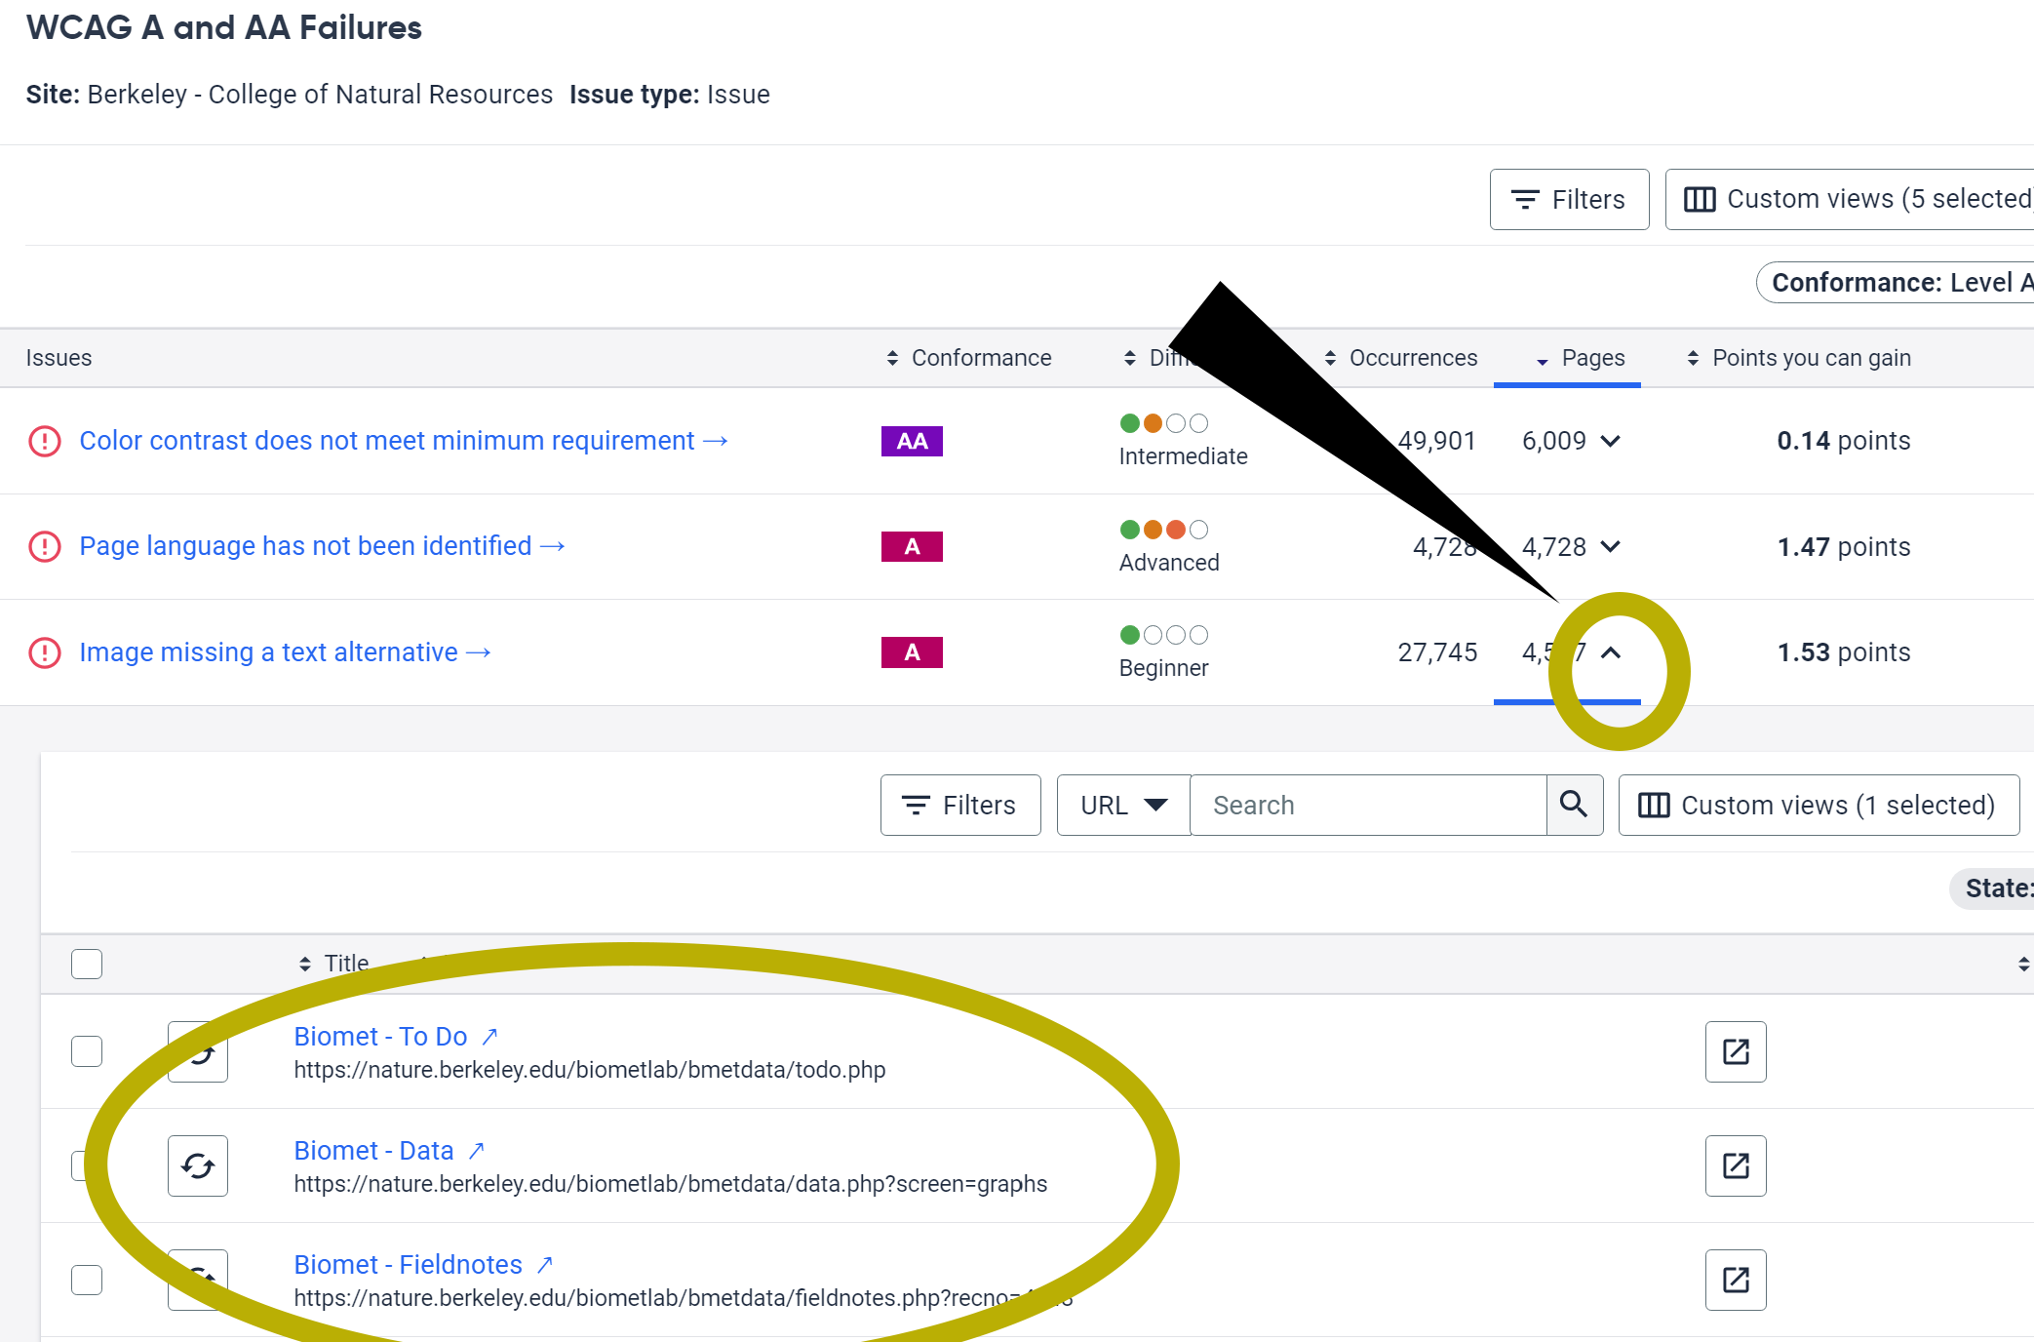2034x1342 pixels.
Task: Click the columns icon in Custom views (1 selected)
Action: 1655,805
